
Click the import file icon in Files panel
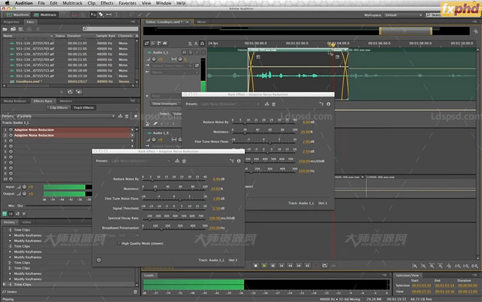pyautogui.click(x=13, y=29)
